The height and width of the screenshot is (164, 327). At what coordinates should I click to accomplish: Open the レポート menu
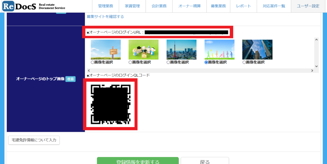(243, 6)
